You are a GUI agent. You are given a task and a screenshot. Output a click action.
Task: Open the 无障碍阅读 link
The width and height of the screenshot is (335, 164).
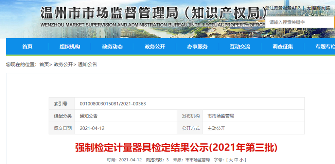click(318, 8)
